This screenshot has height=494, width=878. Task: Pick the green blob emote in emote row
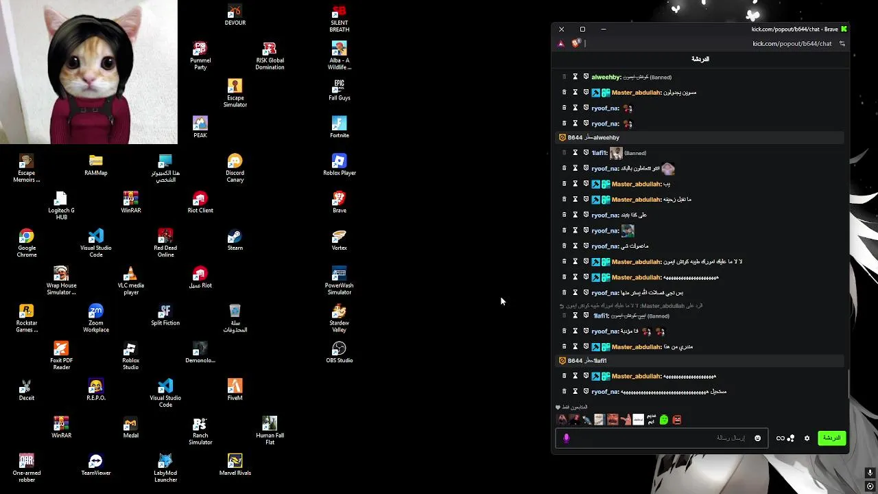click(663, 419)
